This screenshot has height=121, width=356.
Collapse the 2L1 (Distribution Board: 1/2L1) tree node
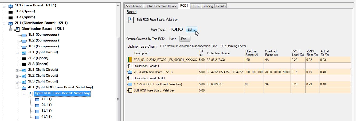click(4, 23)
